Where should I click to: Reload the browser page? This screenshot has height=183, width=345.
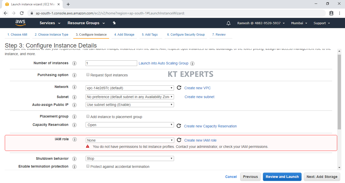tap(22, 13)
